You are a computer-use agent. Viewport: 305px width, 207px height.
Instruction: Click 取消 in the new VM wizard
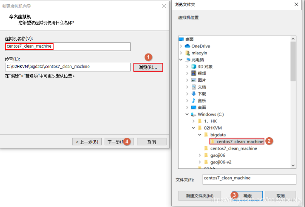tap(151, 142)
